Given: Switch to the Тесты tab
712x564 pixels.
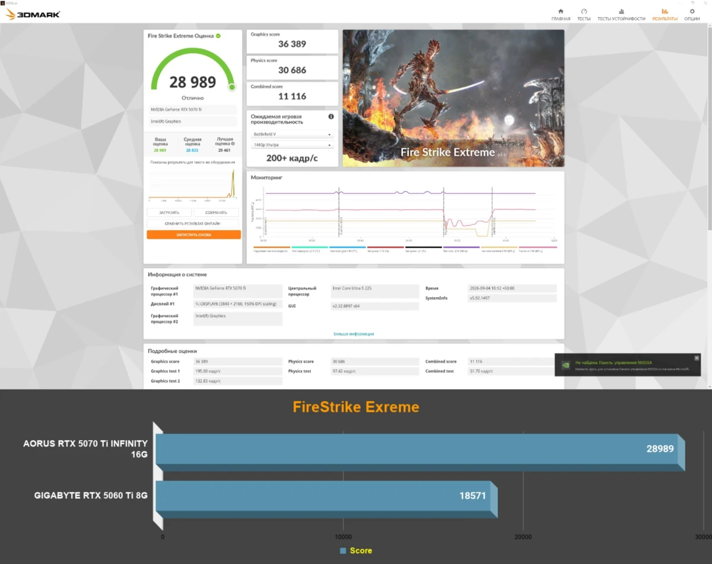Looking at the screenshot, I should [584, 15].
